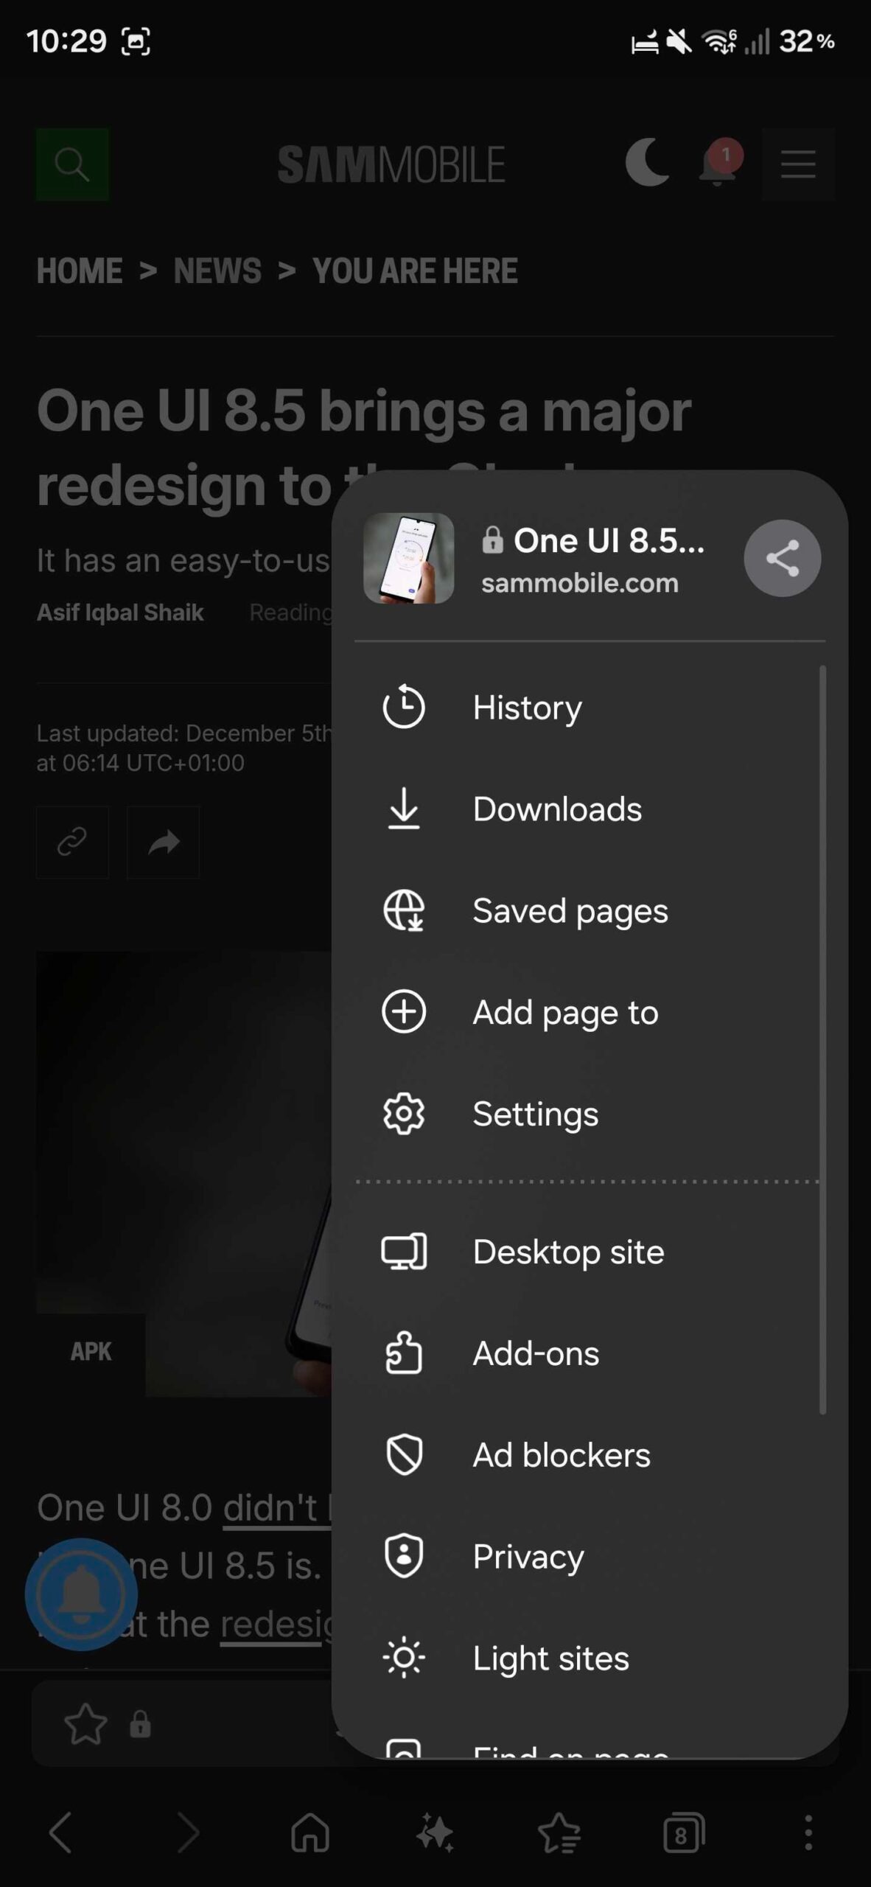Click the menu vertical scrollbar
Screen dimensions: 871x1887
pyautogui.click(x=822, y=1039)
